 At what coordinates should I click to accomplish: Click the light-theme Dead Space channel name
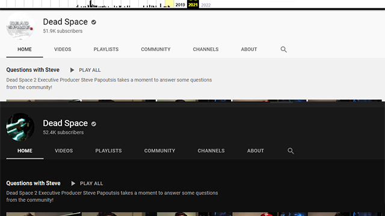pos(66,22)
